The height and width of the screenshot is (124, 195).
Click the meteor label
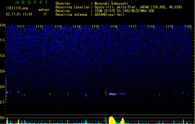(44, 10)
